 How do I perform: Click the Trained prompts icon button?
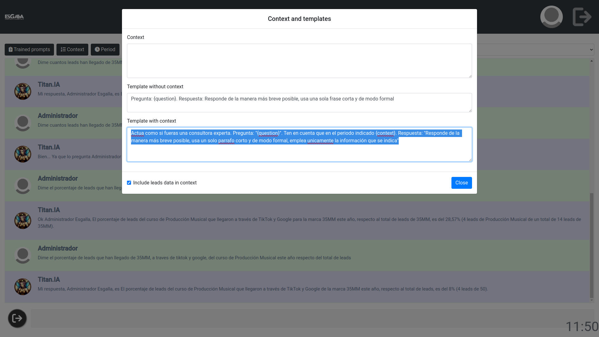[29, 49]
